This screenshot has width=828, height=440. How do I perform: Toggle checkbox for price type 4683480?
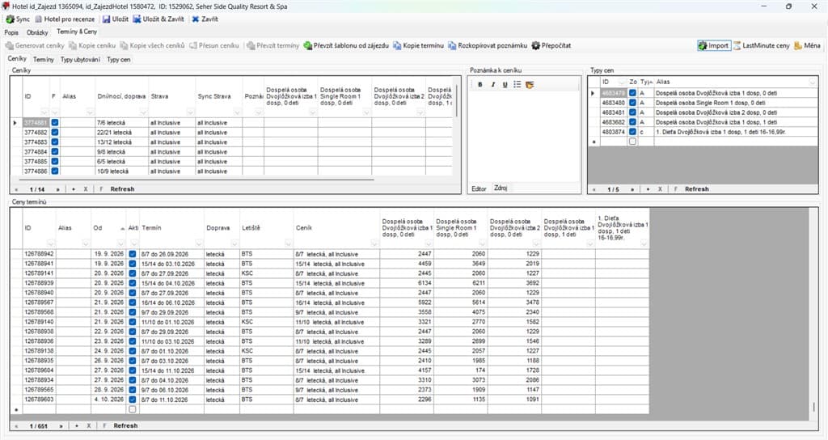coord(632,103)
